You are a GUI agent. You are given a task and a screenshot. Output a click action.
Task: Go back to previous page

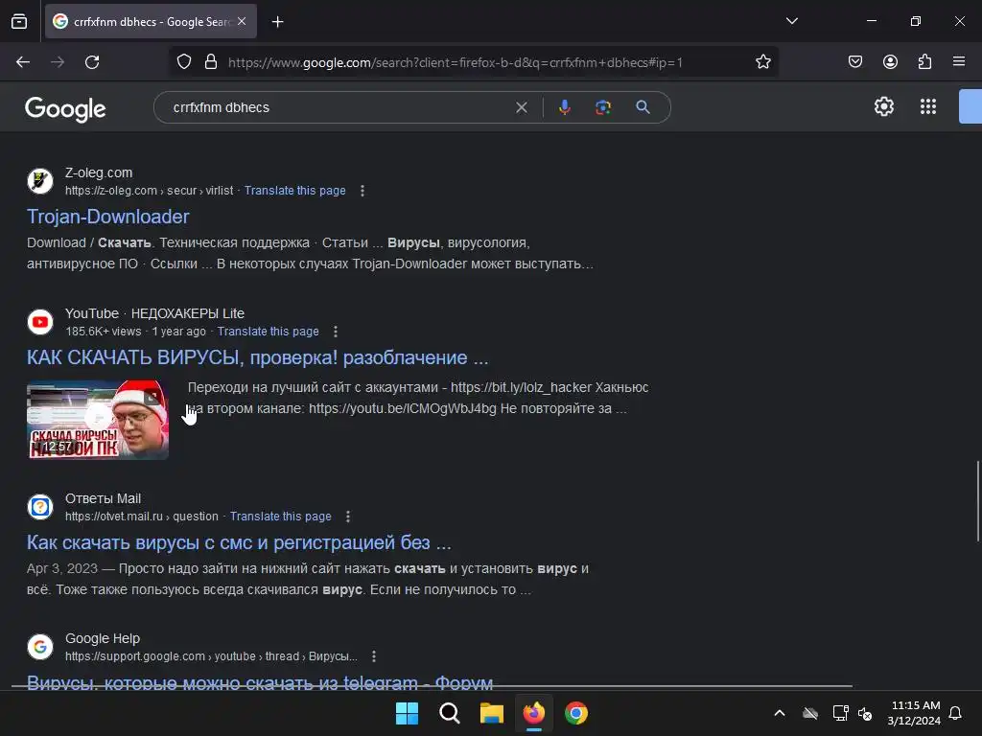[x=23, y=62]
